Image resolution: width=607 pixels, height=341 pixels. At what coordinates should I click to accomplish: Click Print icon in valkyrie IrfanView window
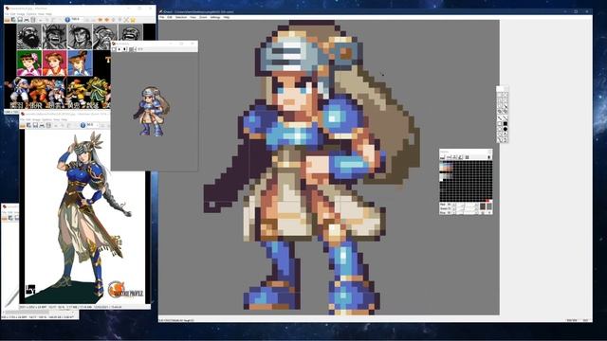coord(42,125)
